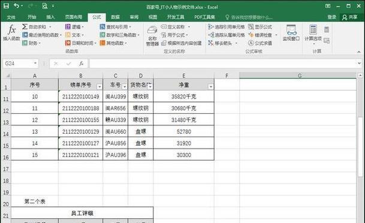
Task: Click the 员工评级 merged title cell
Action: 82,213
